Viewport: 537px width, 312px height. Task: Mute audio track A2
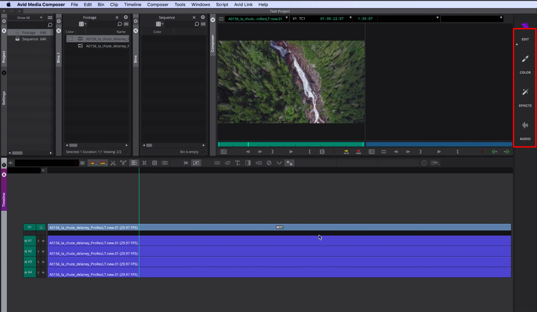(x=43, y=251)
